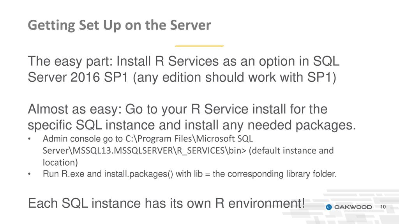Click the word location) in first bullet
Viewport: 399px width, 224px height.
coord(60,162)
